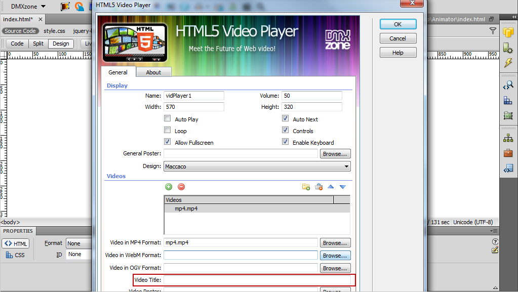Viewport: 518px width, 292px height.
Task: Click the restore document window icon
Action: pos(492,19)
